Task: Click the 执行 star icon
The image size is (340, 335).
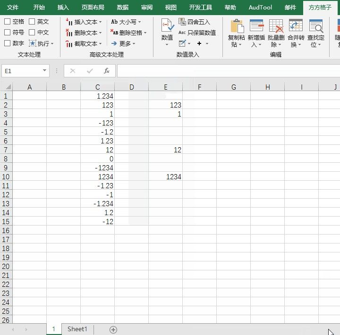Action: [x=33, y=43]
